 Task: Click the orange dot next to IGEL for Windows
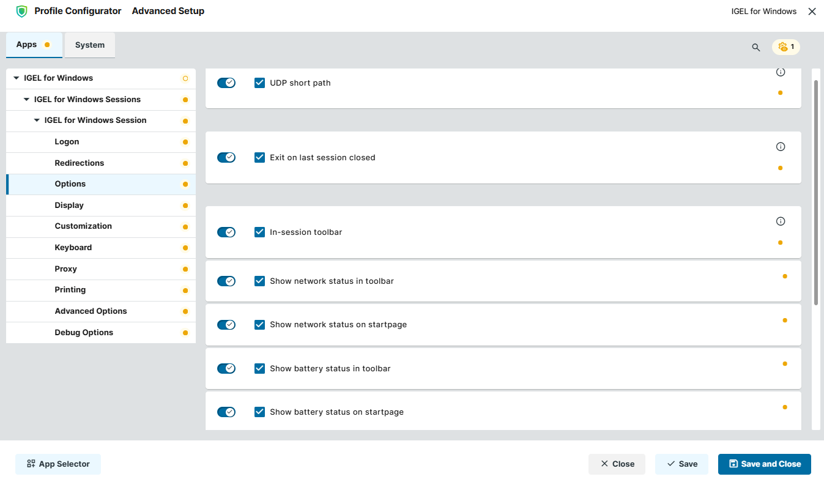point(185,78)
